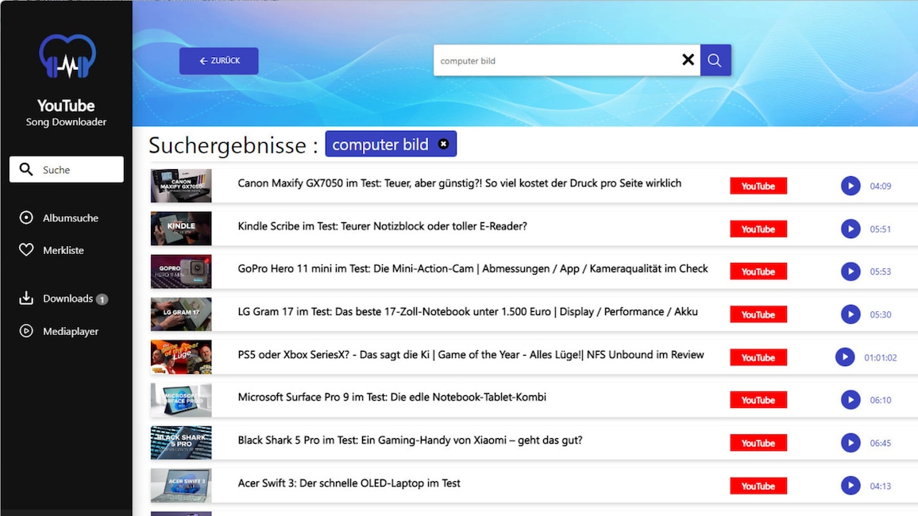The height and width of the screenshot is (516, 918).
Task: Click the Black Shark 5 Pro thumbnail
Action: 181,443
